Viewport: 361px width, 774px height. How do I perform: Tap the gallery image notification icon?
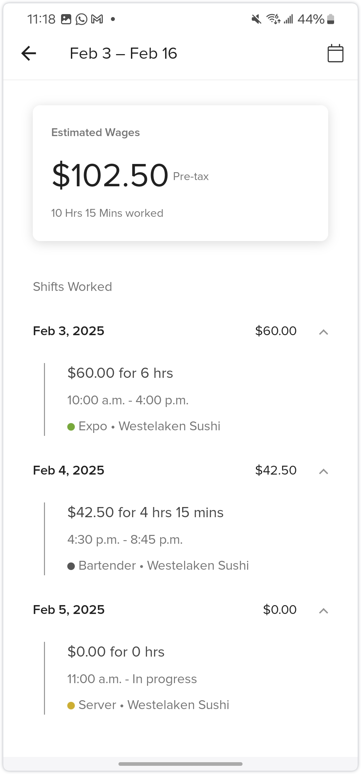pyautogui.click(x=66, y=19)
